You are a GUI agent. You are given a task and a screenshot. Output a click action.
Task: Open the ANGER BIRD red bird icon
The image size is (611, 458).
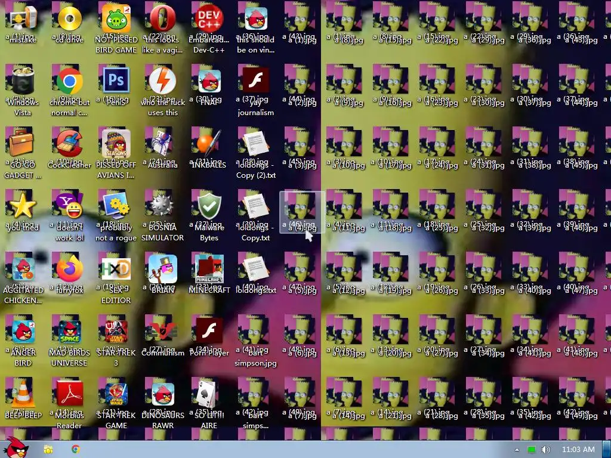tap(23, 331)
